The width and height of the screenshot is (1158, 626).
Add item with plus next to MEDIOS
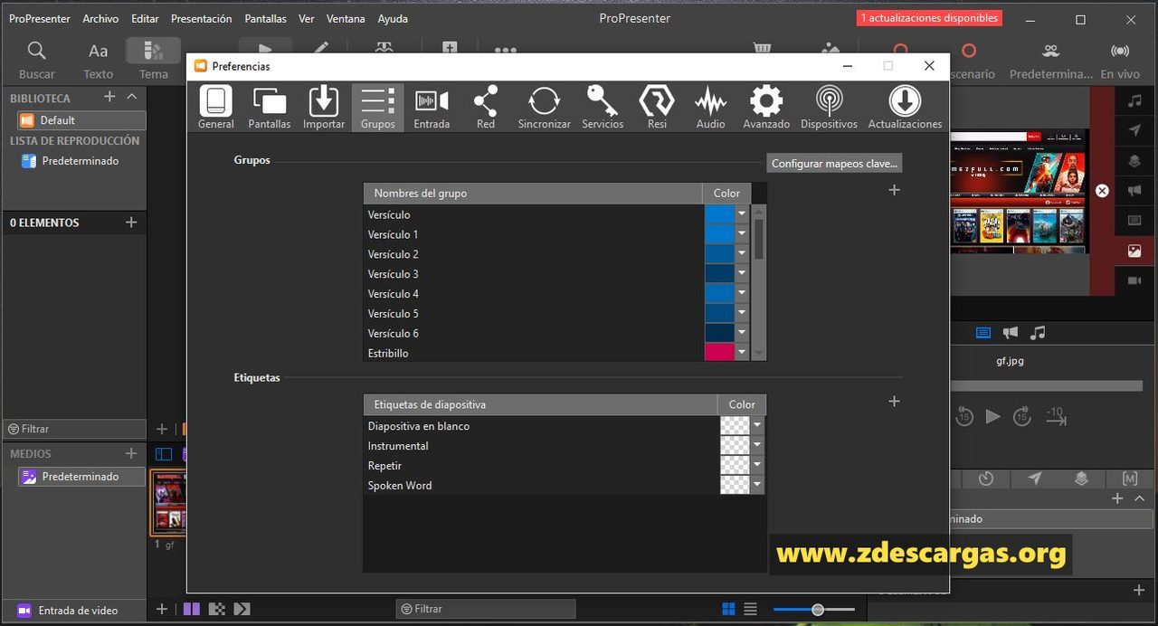[131, 453]
